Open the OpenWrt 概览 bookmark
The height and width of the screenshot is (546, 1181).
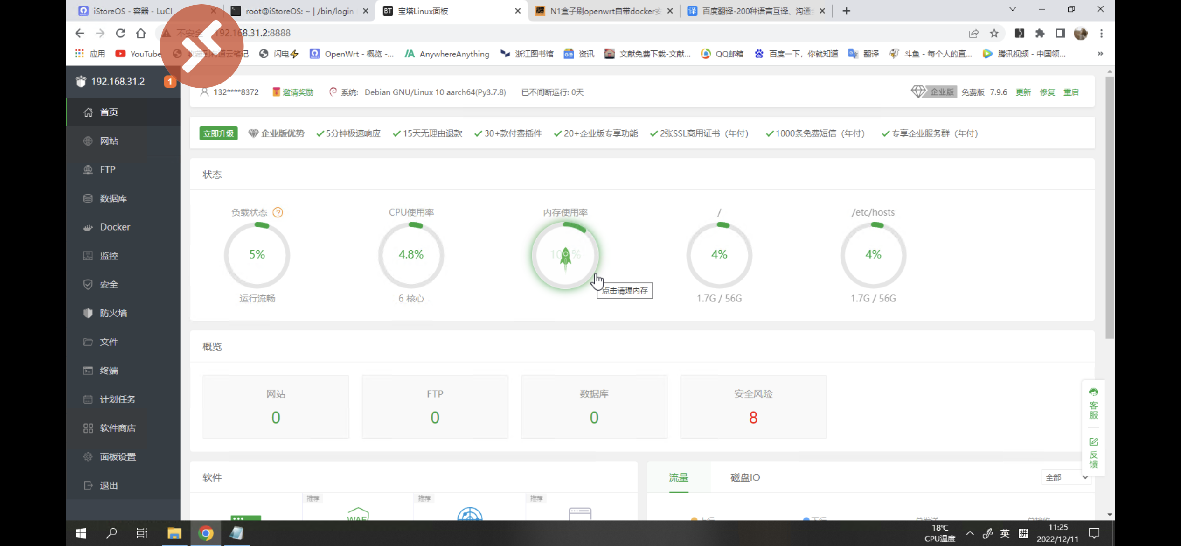352,54
